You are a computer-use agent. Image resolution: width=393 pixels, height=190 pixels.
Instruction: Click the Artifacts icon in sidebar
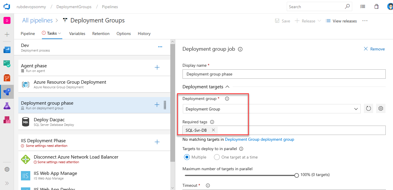tap(7, 120)
